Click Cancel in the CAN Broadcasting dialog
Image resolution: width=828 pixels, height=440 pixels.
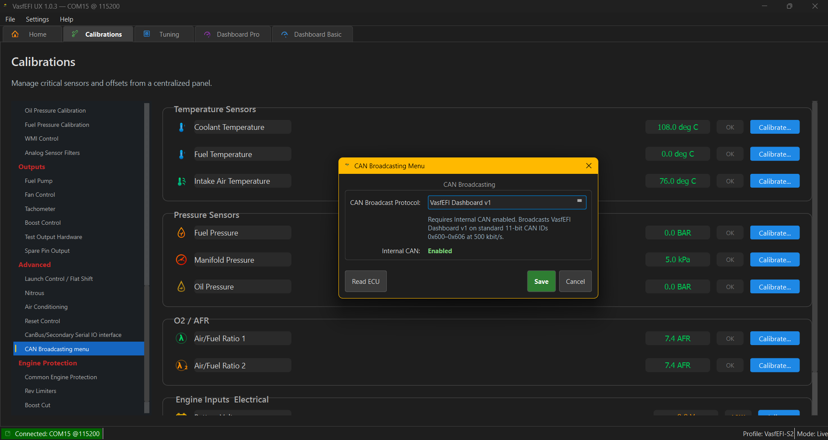[x=575, y=281]
